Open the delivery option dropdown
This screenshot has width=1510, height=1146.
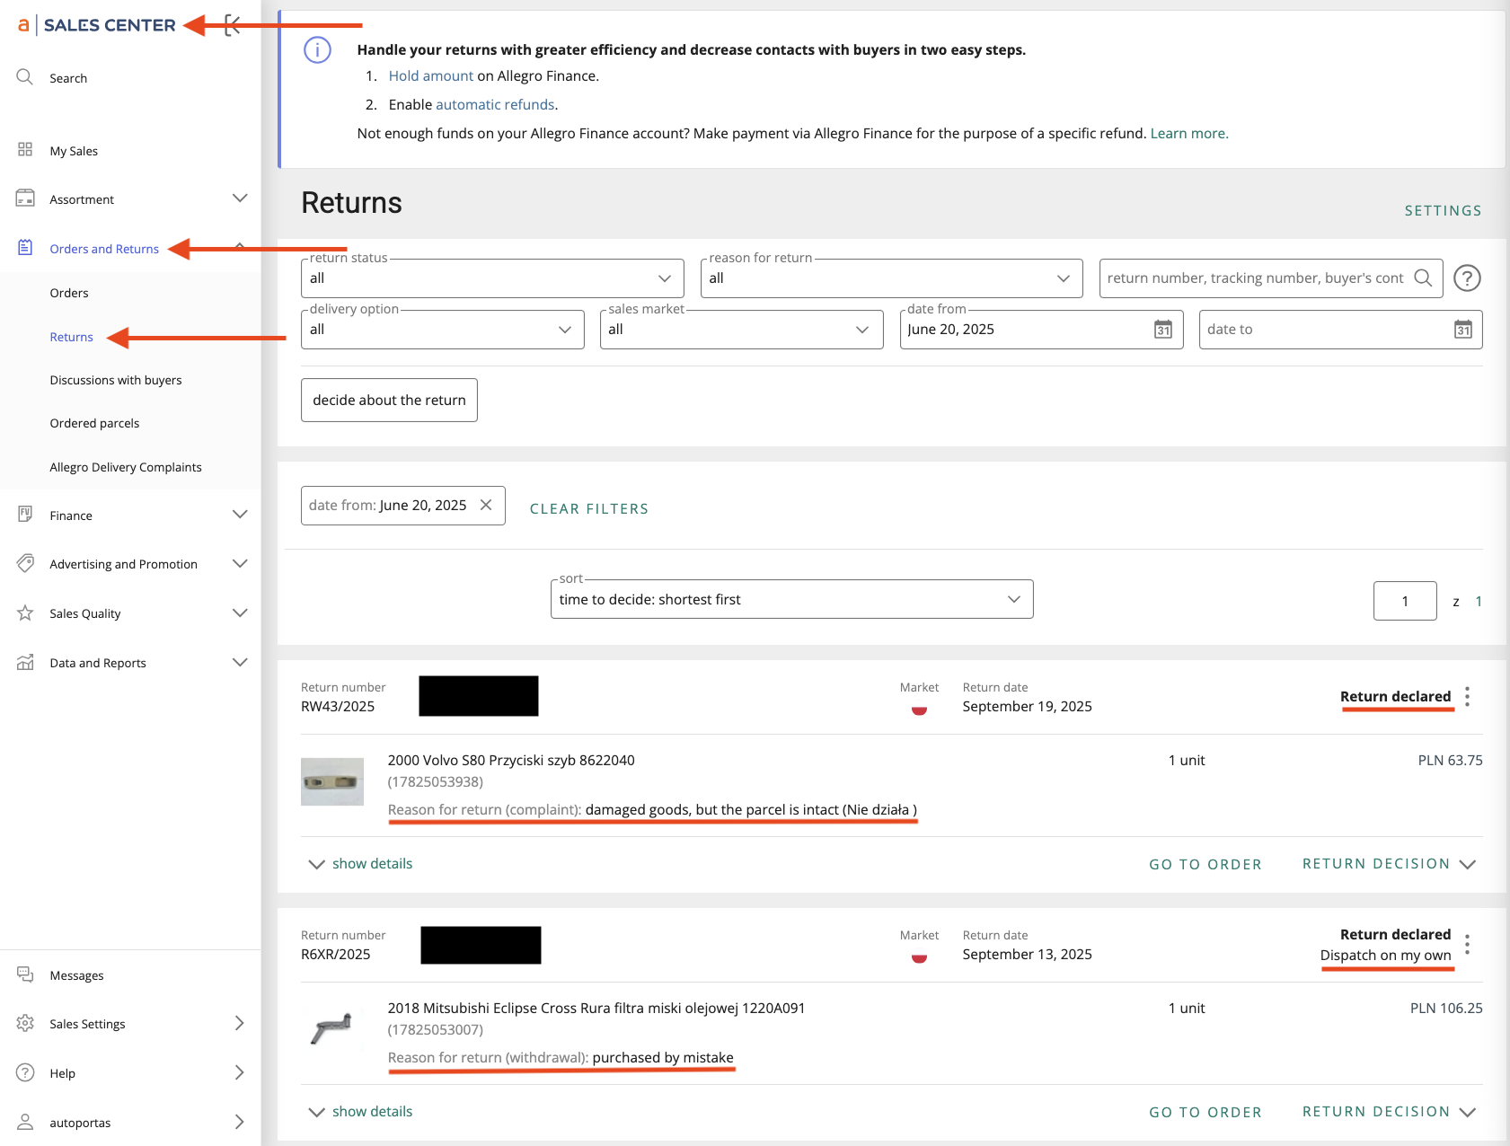(x=442, y=330)
